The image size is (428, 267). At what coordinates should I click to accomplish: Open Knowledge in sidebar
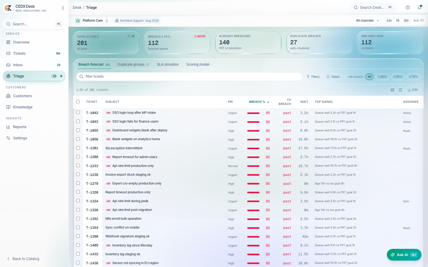point(34,107)
